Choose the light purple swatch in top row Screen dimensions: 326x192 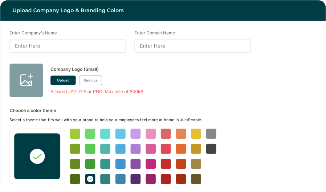135,134
